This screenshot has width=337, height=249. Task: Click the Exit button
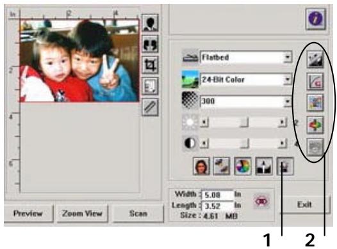point(304,205)
